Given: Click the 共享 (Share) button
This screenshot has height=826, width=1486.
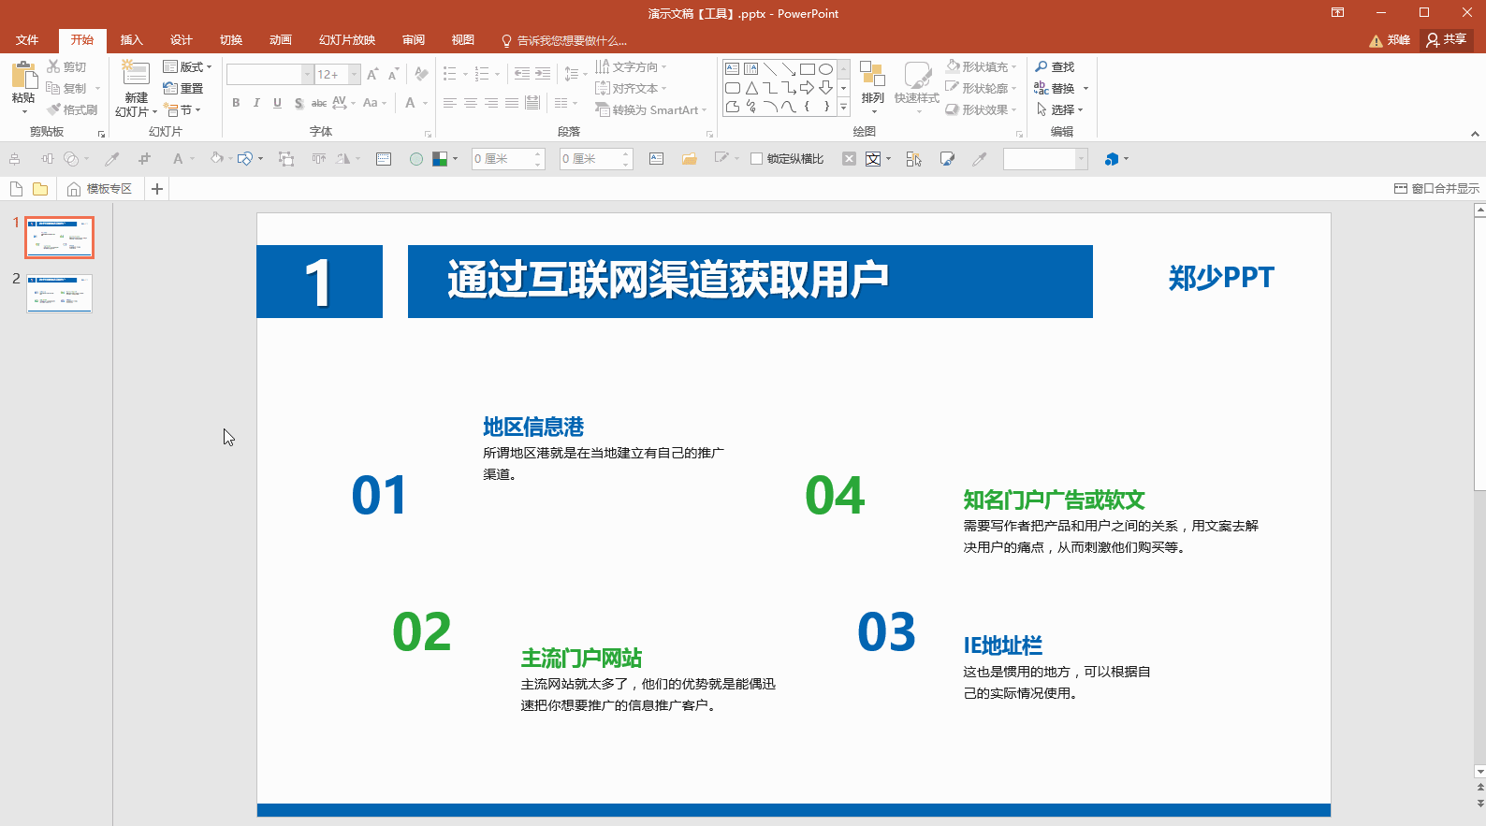Looking at the screenshot, I should [x=1447, y=39].
